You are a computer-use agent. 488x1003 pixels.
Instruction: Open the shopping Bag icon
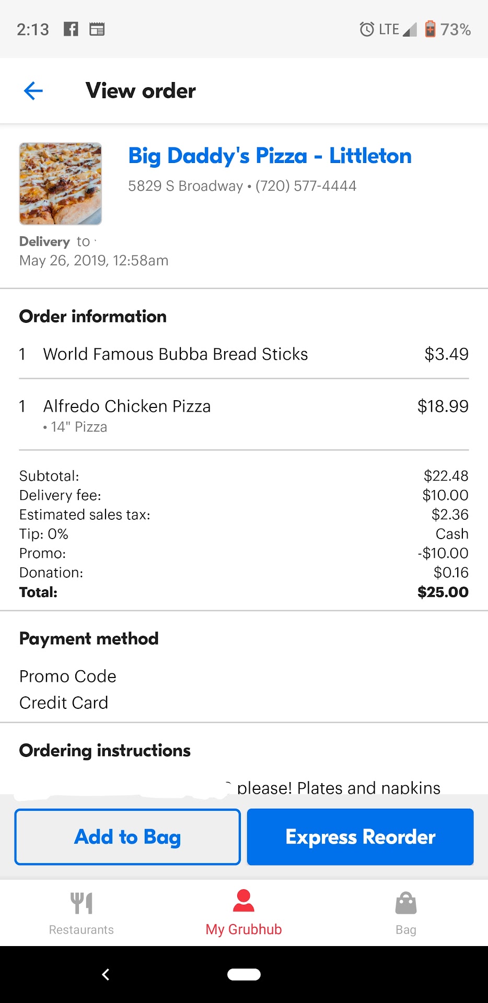[x=406, y=903]
